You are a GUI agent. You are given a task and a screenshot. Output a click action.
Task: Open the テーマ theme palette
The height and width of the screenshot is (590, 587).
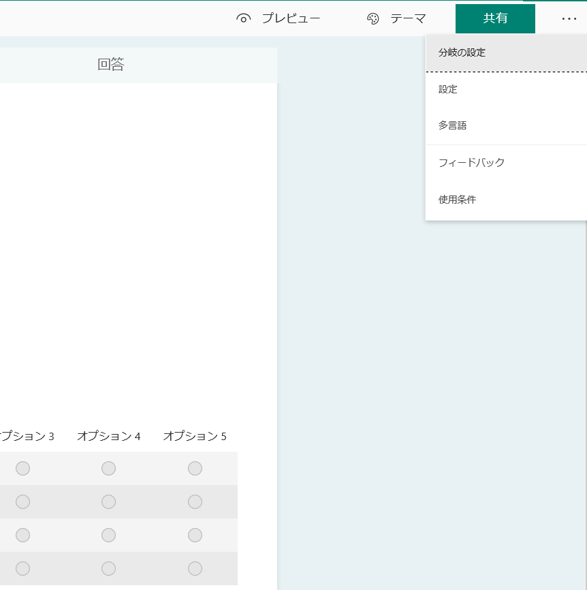(396, 18)
